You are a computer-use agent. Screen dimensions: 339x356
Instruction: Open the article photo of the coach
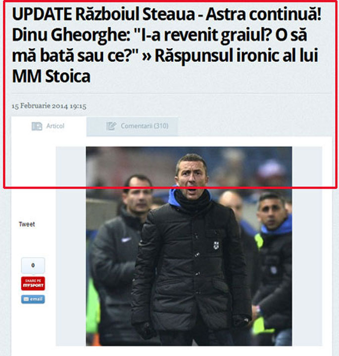(189, 246)
